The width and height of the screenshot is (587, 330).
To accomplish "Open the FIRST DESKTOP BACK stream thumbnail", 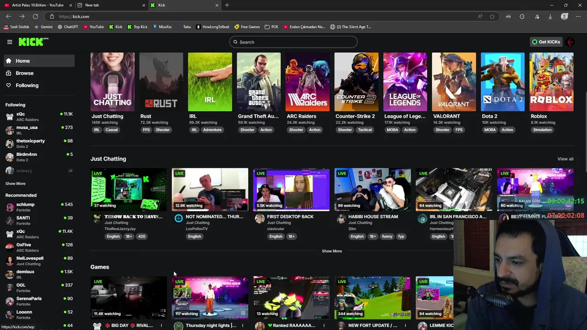I will [291, 190].
